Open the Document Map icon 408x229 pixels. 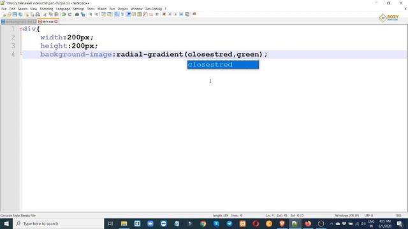point(140,14)
